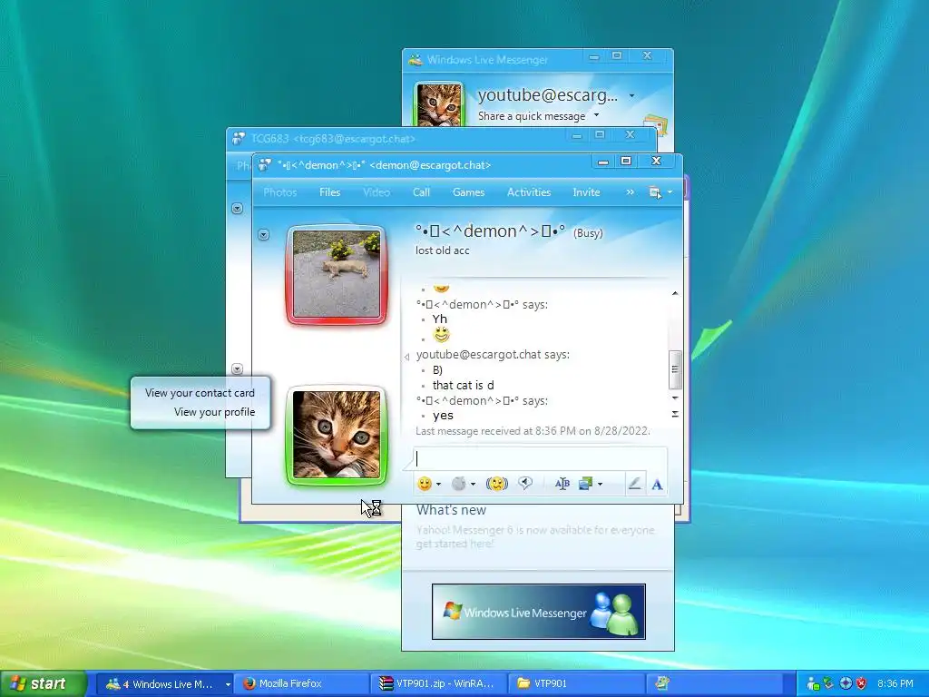Click the voice clip speech bubble icon

pos(525,485)
